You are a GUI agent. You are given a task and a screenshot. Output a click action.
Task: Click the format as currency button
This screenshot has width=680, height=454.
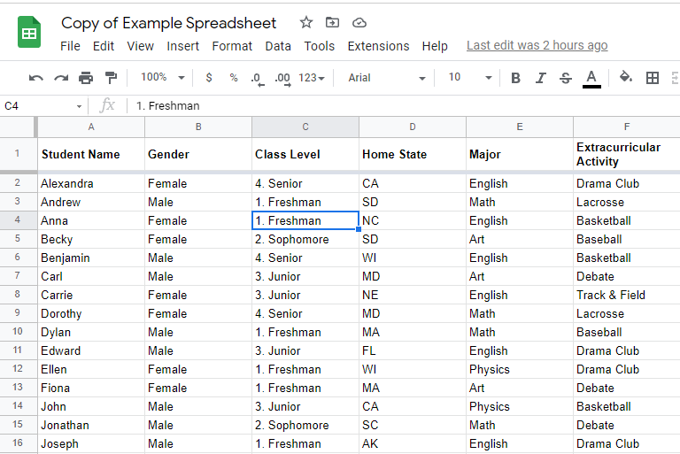[x=209, y=78]
